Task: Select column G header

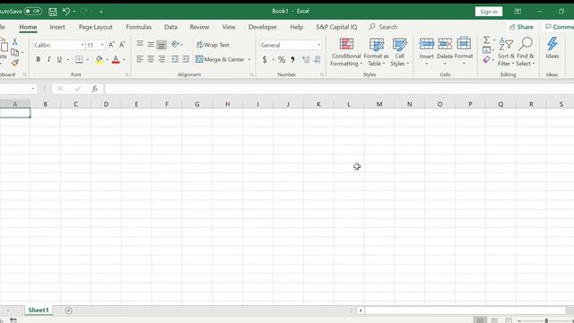Action: coord(197,104)
